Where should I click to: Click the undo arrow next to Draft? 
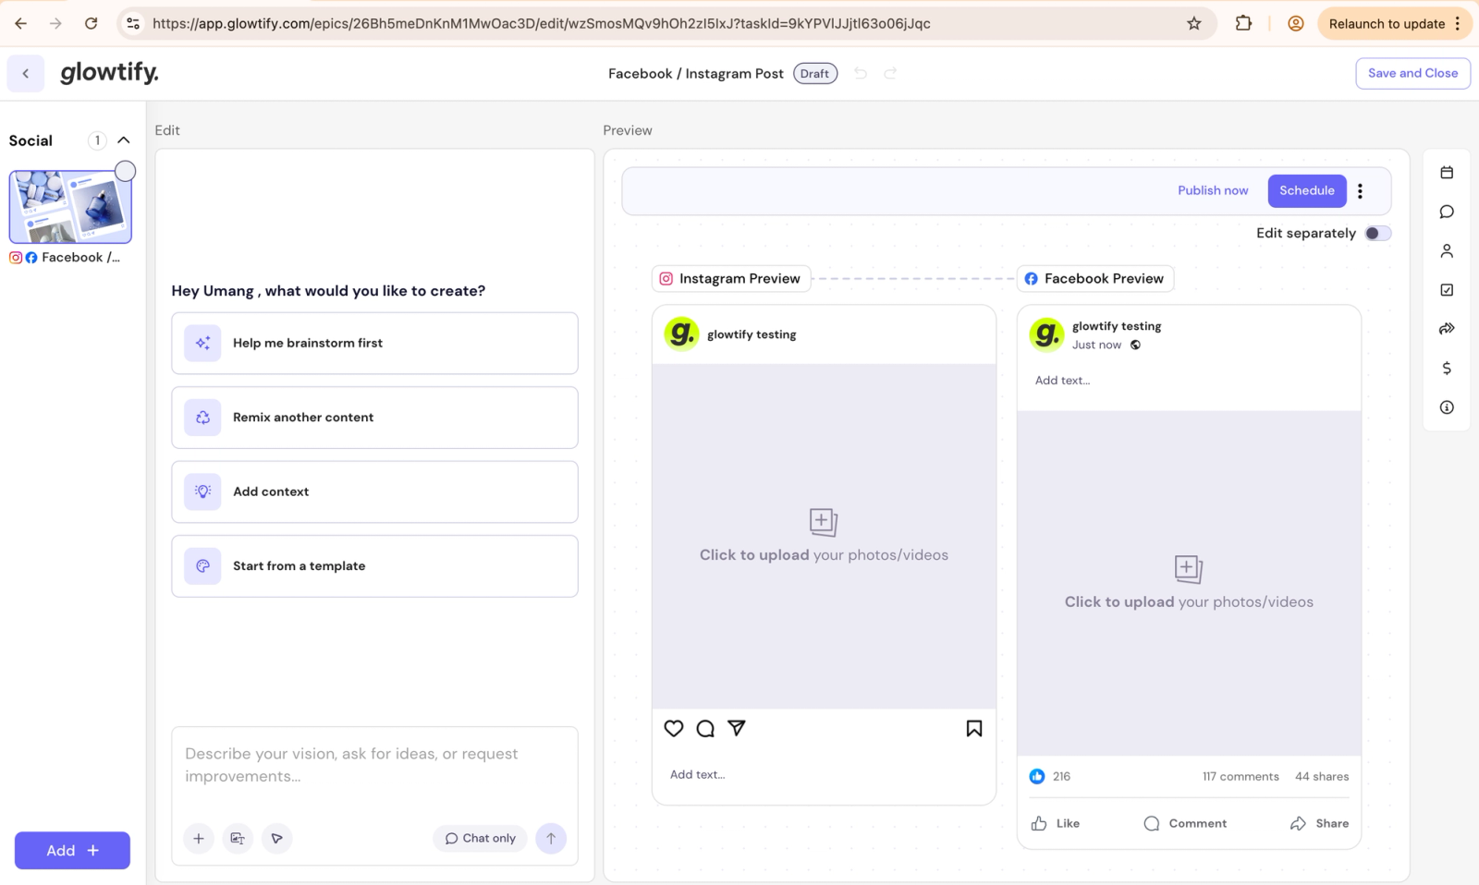861,74
